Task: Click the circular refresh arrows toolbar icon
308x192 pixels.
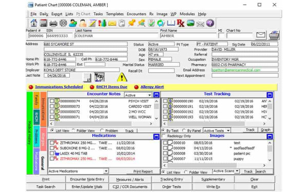Action: point(161,23)
